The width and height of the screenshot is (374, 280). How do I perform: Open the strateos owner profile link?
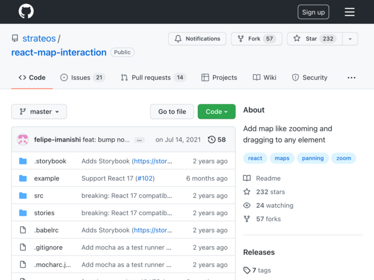(x=39, y=38)
